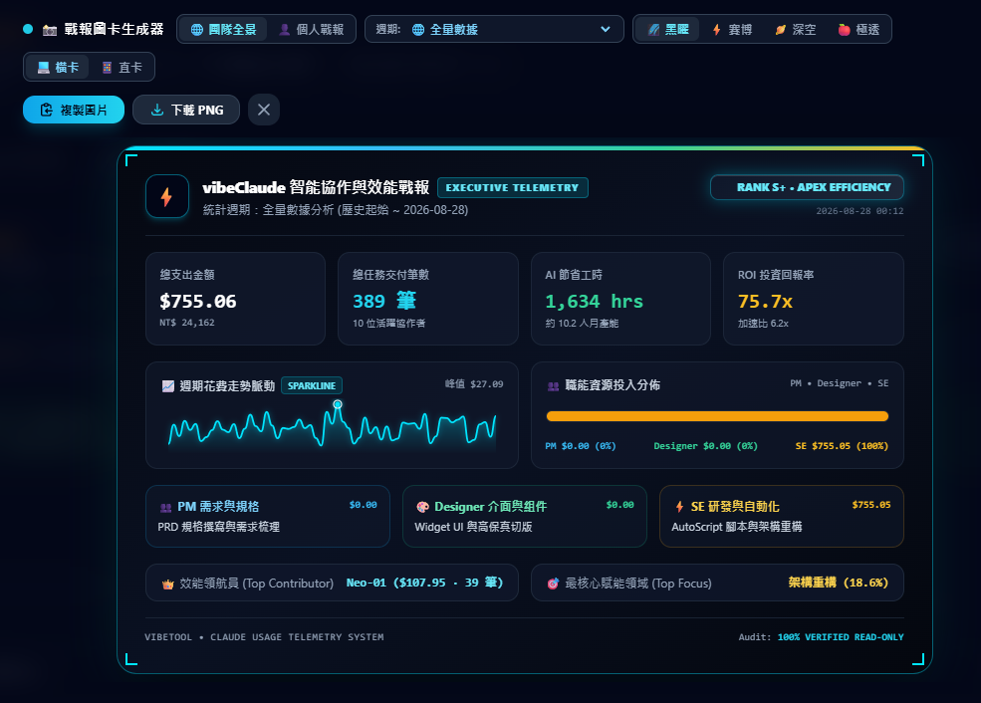Image resolution: width=981 pixels, height=703 pixels.
Task: Select the 極透 theme
Action: pos(858,30)
